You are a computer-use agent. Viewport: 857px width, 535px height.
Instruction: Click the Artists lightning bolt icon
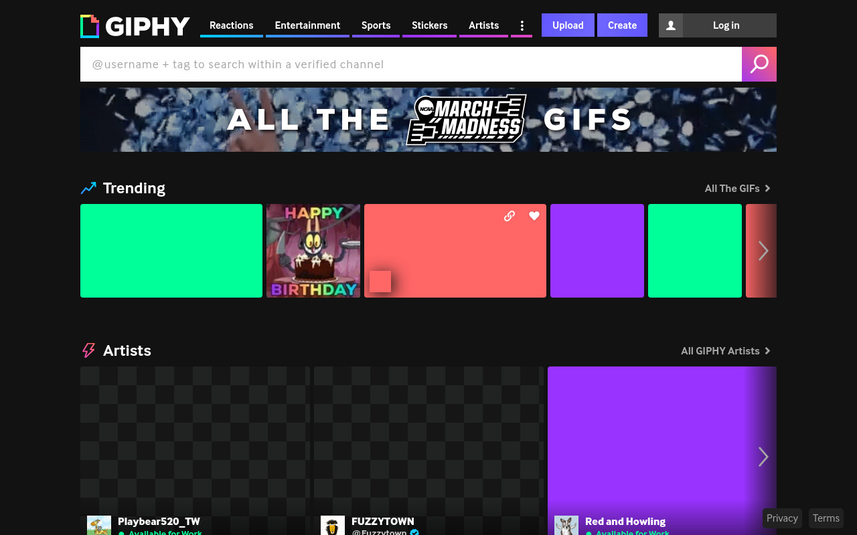pyautogui.click(x=88, y=350)
